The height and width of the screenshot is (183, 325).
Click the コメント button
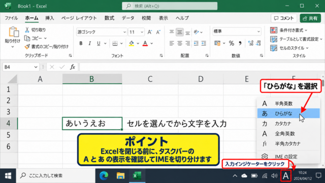point(284,18)
